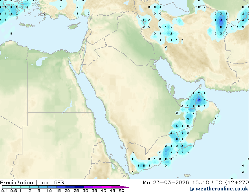249x192 pixels.
Task: Click the "GFS" model label
Action: (x=59, y=183)
